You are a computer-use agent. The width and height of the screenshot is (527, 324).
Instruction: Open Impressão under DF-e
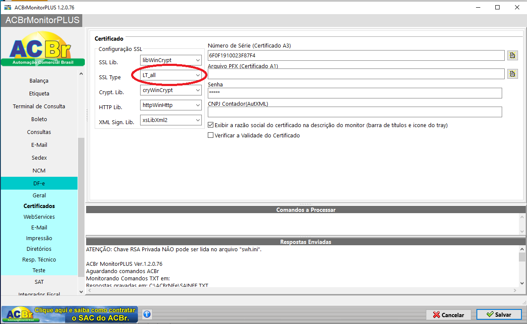(x=39, y=238)
